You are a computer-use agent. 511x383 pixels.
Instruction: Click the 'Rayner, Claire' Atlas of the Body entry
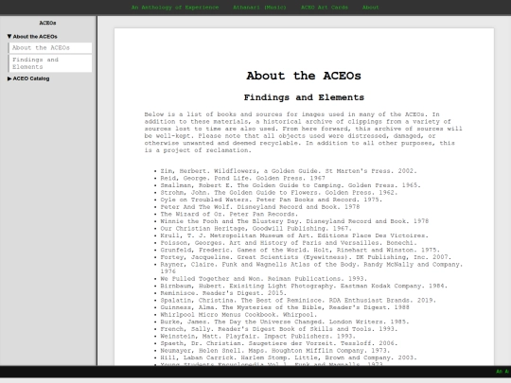311,268
